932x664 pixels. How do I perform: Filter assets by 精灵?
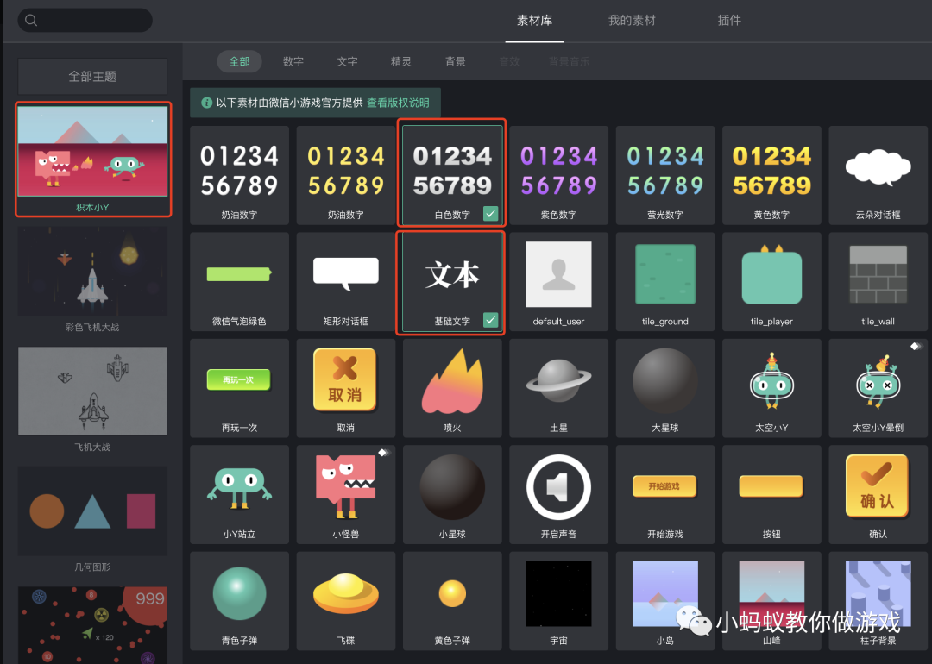(401, 61)
